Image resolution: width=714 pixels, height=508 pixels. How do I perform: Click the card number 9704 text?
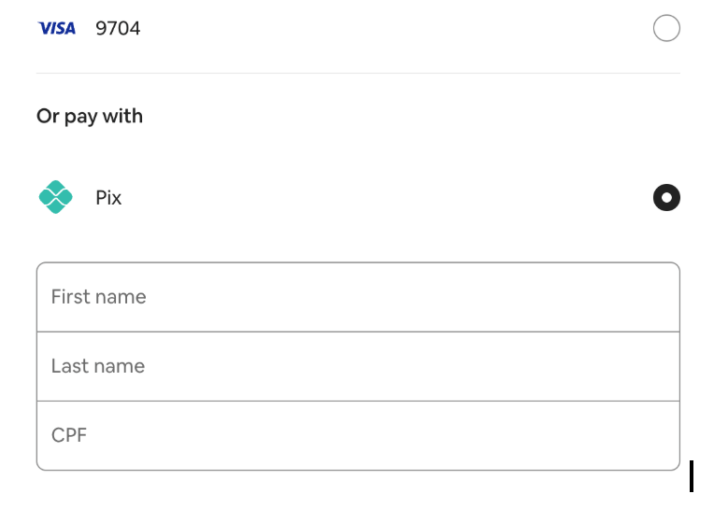[x=118, y=29]
